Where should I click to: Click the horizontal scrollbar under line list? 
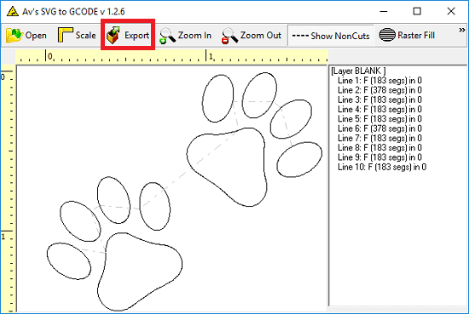pos(398,309)
